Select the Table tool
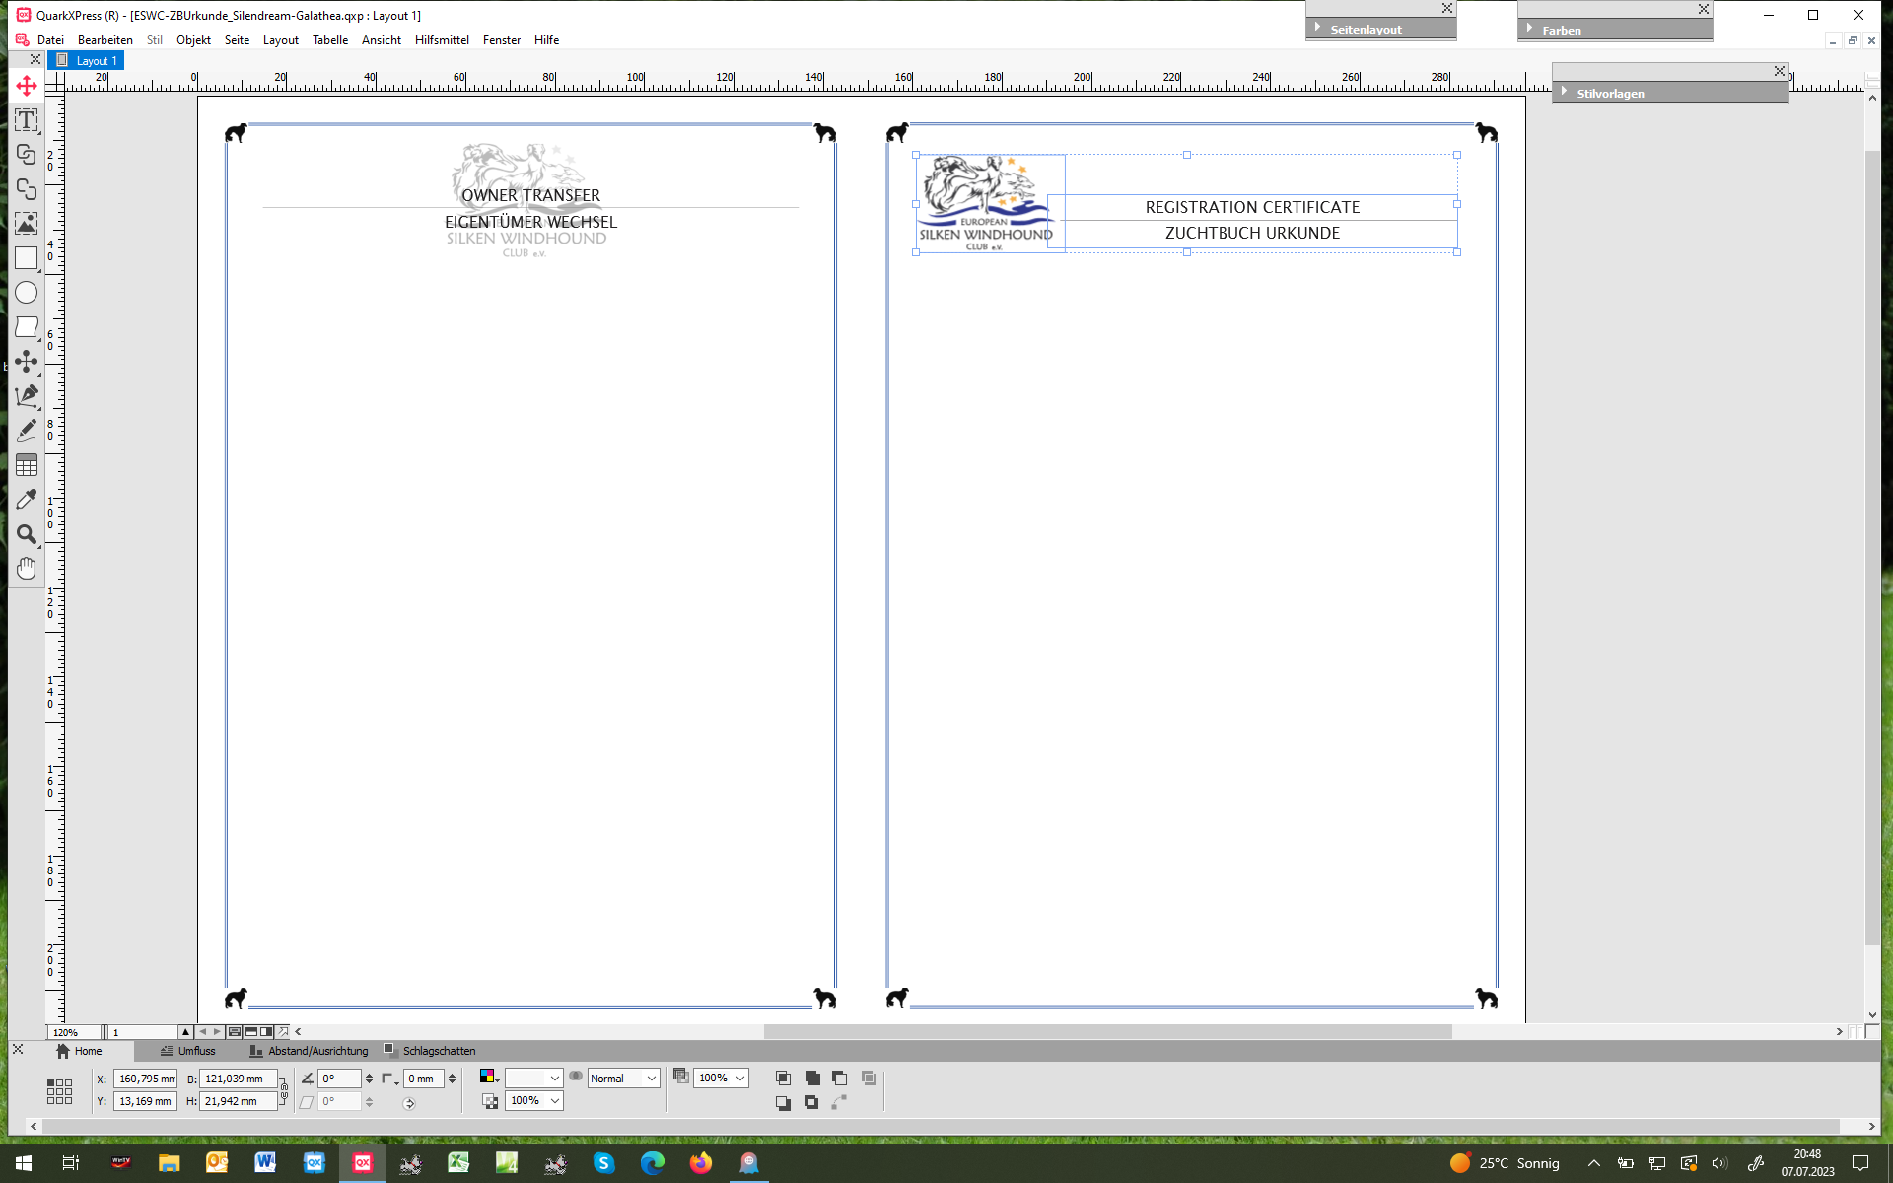 tap(27, 465)
